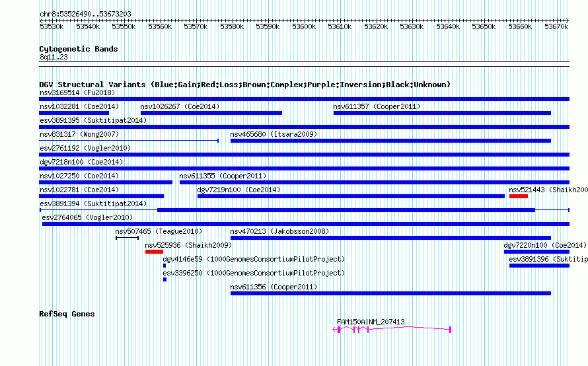This screenshot has width=588, height=366.
Task: Click the 53560k ruler tick label
Action: (x=160, y=26)
